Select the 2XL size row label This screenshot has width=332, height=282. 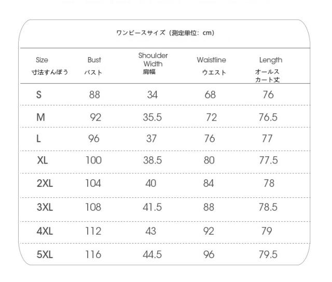click(x=45, y=183)
